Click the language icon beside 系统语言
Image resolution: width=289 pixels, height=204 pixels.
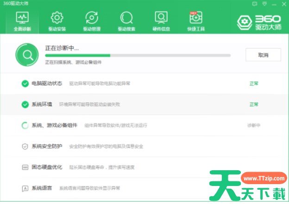(x=25, y=188)
